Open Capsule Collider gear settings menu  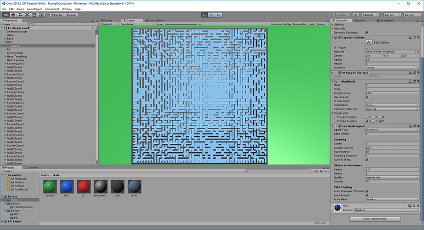[x=418, y=38]
